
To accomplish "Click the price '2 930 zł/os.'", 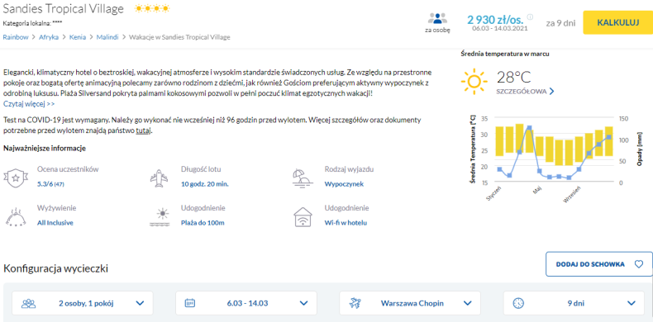I will 496,19.
